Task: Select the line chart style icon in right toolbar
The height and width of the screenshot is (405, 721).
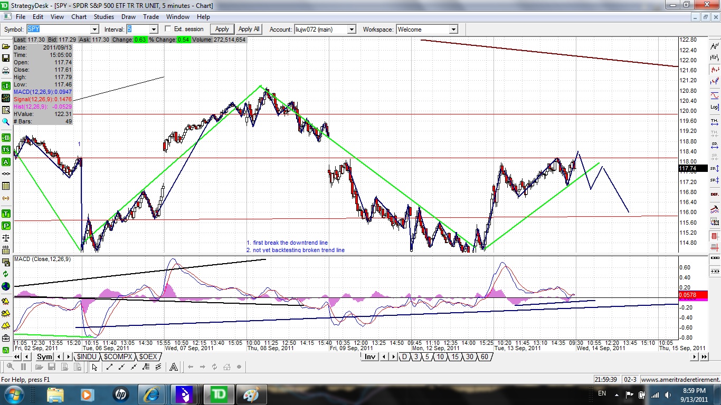Action: click(715, 46)
